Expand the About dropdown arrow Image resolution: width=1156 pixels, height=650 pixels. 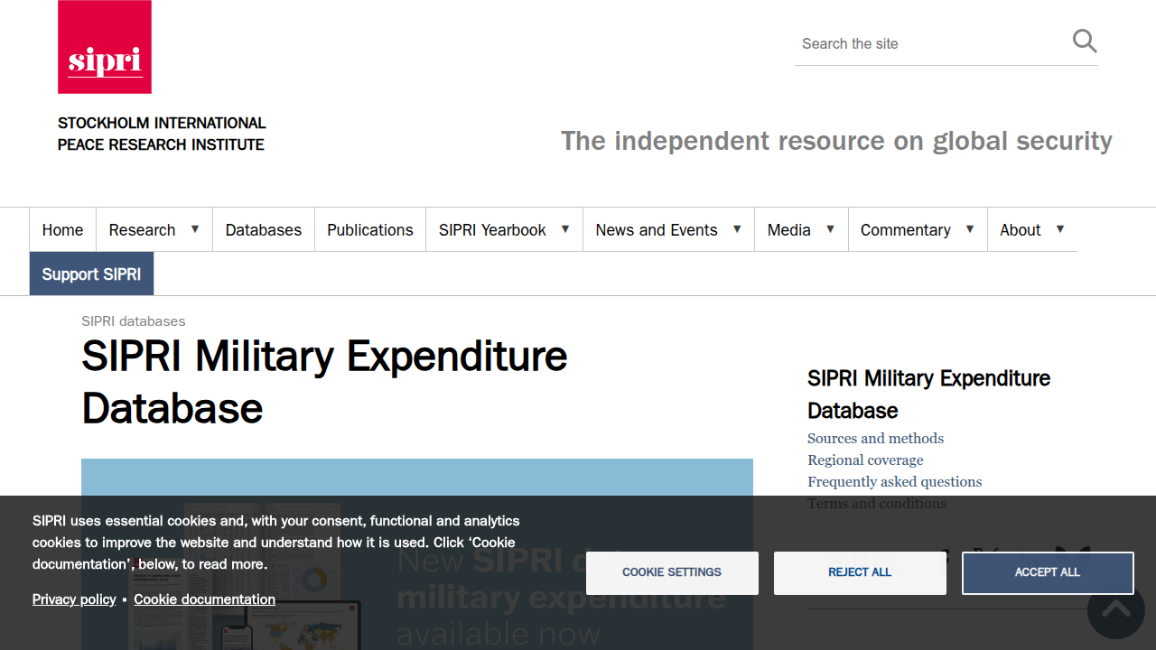pyautogui.click(x=1060, y=229)
